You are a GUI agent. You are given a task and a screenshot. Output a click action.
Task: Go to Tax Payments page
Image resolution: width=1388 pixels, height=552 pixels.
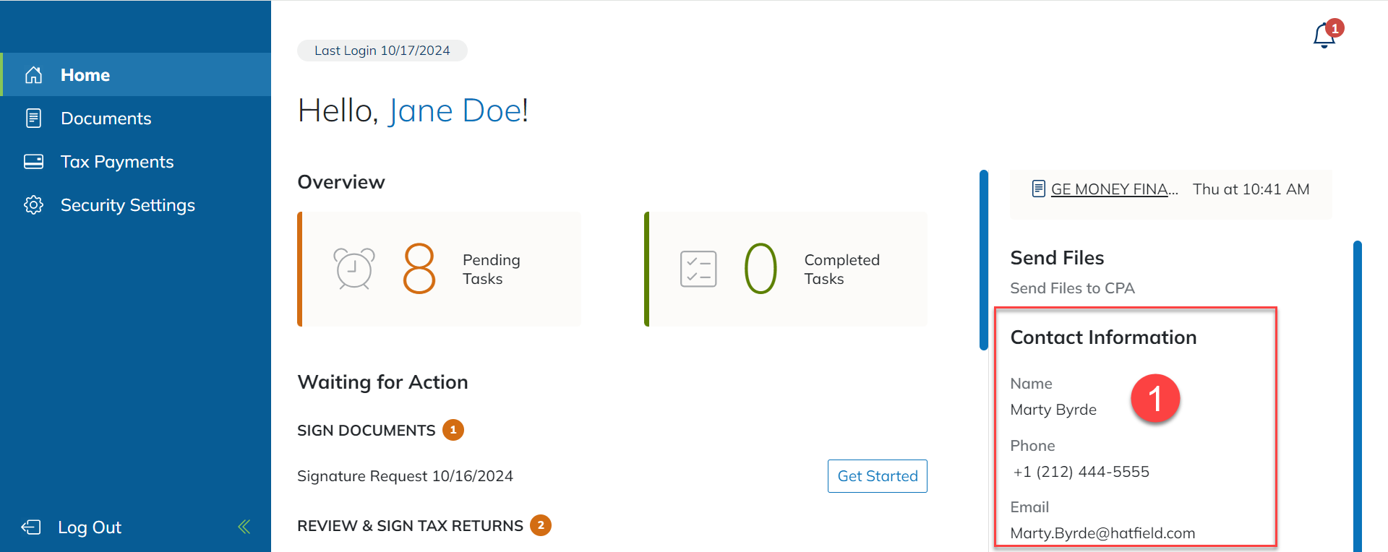click(x=117, y=162)
